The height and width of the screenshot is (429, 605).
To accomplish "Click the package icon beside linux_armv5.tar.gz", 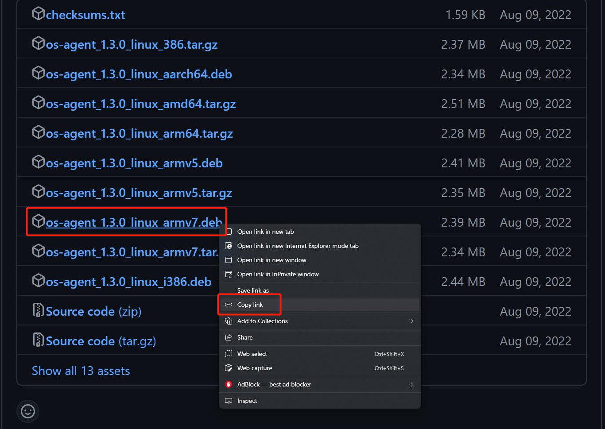I will (x=39, y=192).
